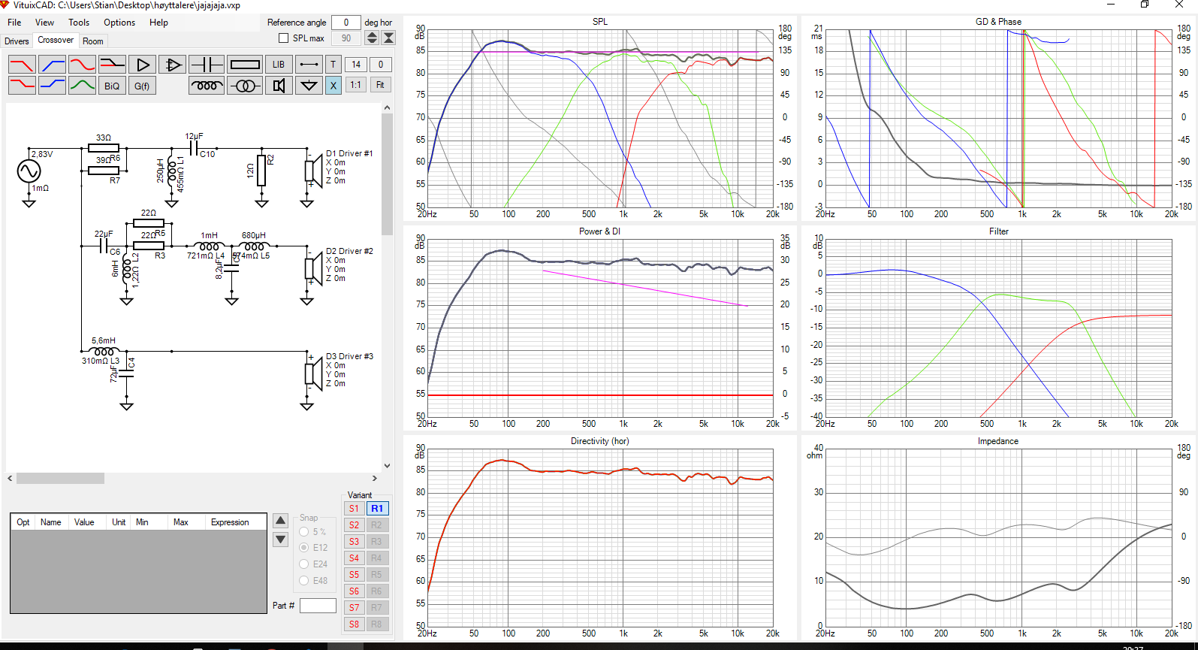Viewport: 1198px width, 650px height.
Task: Toggle the X crosshair button
Action: pos(333,86)
